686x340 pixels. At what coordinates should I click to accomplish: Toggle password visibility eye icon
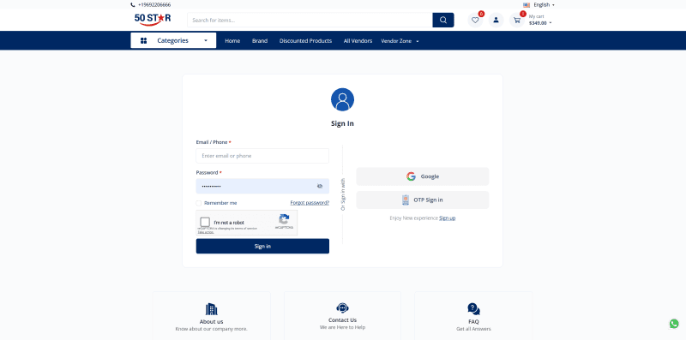320,186
